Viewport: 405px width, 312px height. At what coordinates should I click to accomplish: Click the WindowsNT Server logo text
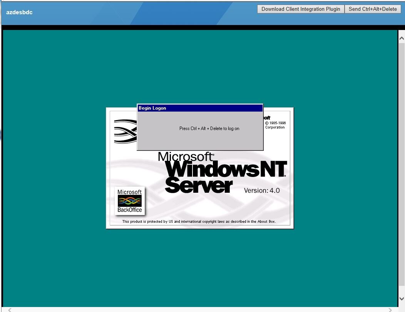click(226, 177)
